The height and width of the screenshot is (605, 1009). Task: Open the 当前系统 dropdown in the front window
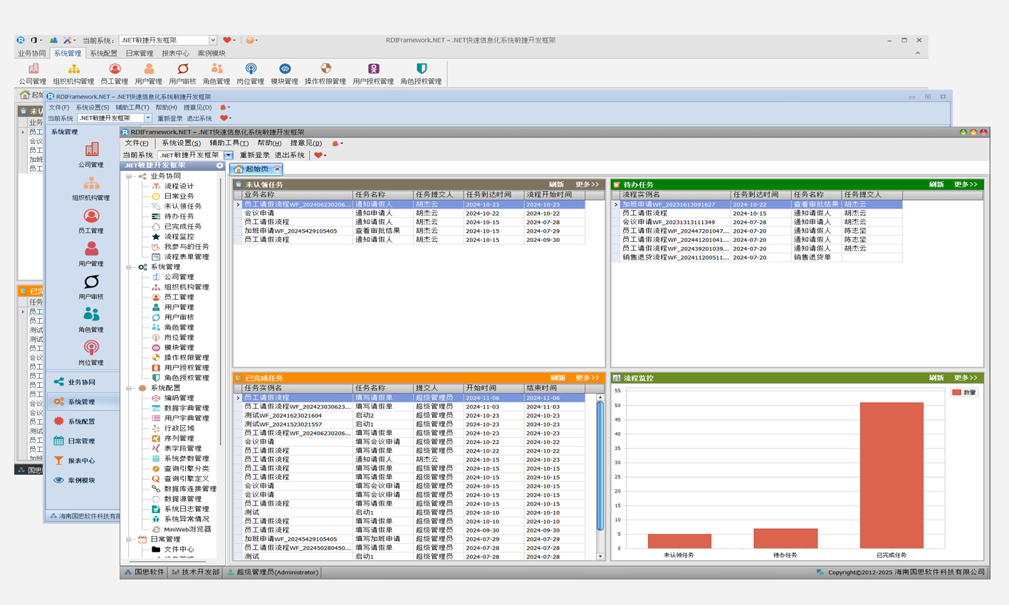(x=229, y=155)
